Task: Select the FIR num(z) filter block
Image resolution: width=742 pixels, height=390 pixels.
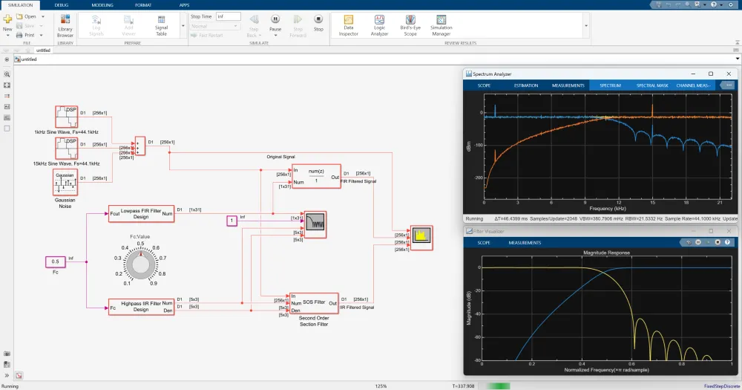Action: click(316, 176)
